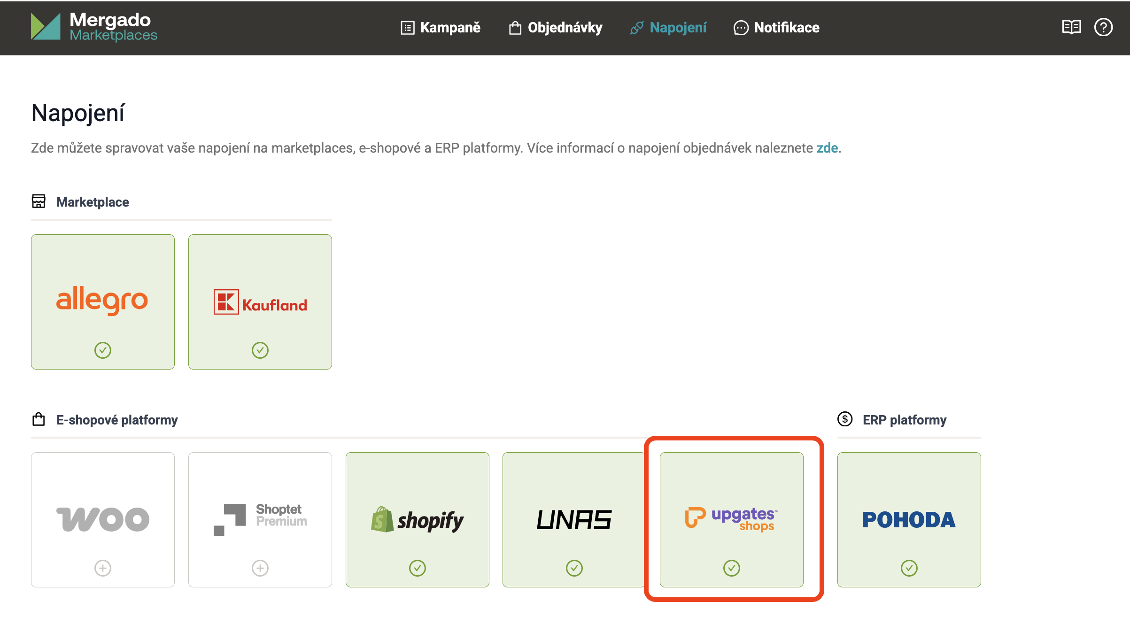Screen dimensions: 1130x617
Task: Follow the "zde" info link
Action: [x=827, y=148]
